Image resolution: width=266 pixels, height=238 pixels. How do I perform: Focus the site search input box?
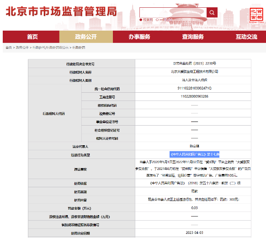(x=173, y=12)
